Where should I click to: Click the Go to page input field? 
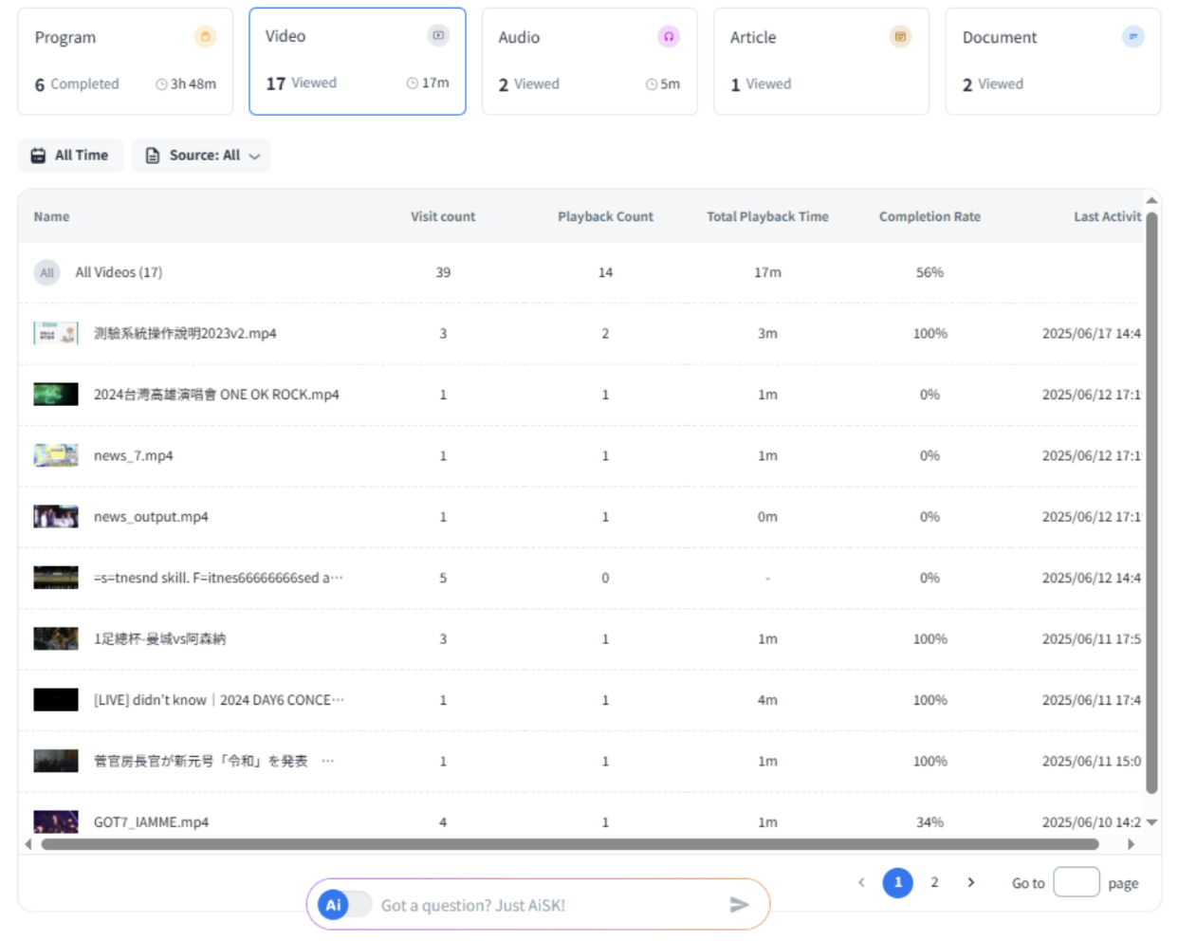(x=1076, y=882)
